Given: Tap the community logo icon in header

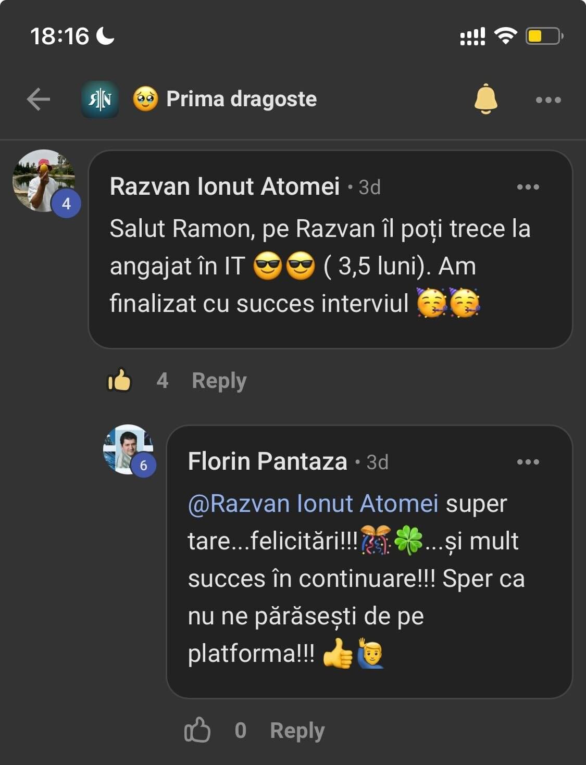Looking at the screenshot, I should [99, 99].
